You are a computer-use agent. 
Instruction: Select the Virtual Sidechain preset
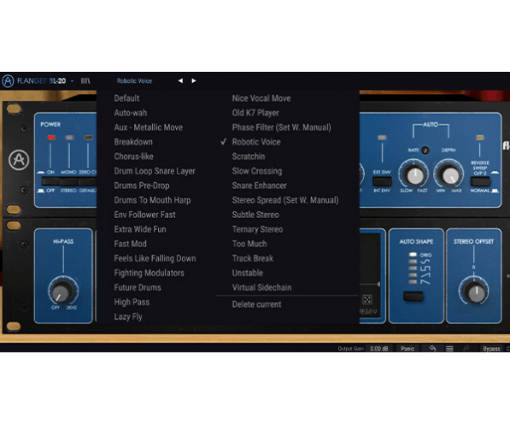click(261, 287)
